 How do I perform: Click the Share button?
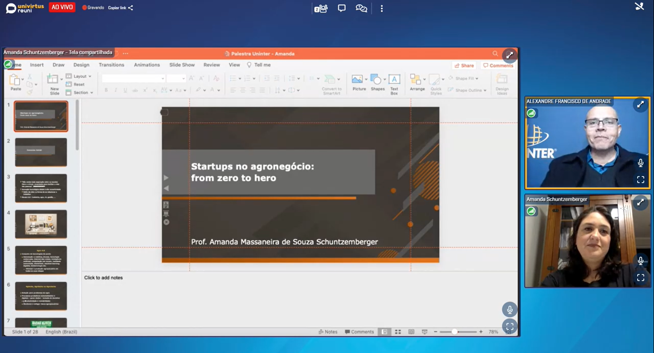(464, 66)
